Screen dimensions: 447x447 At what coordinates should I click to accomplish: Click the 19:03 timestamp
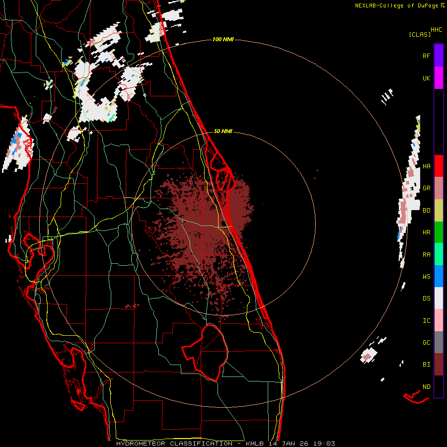tap(324, 444)
